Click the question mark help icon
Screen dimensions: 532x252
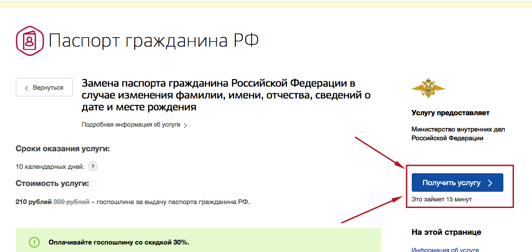click(92, 167)
